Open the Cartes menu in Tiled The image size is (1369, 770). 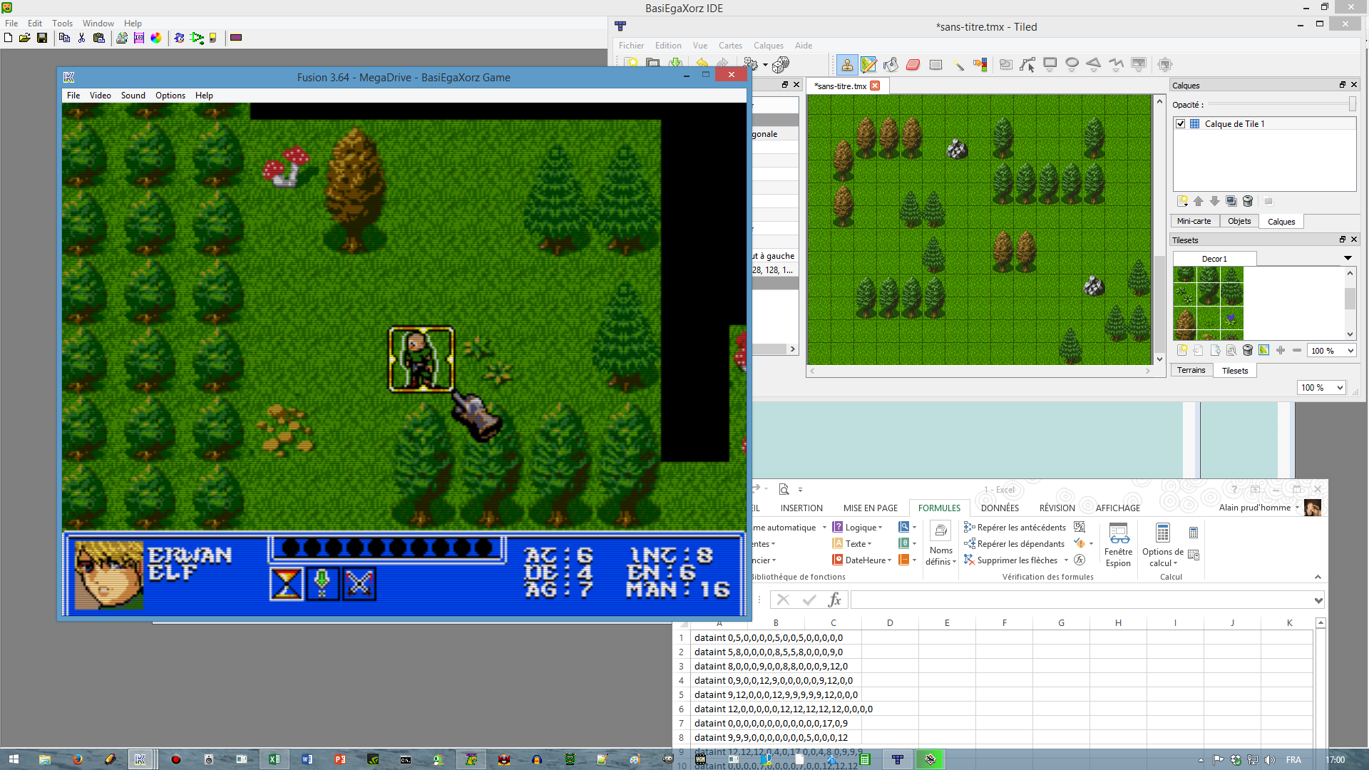click(731, 45)
